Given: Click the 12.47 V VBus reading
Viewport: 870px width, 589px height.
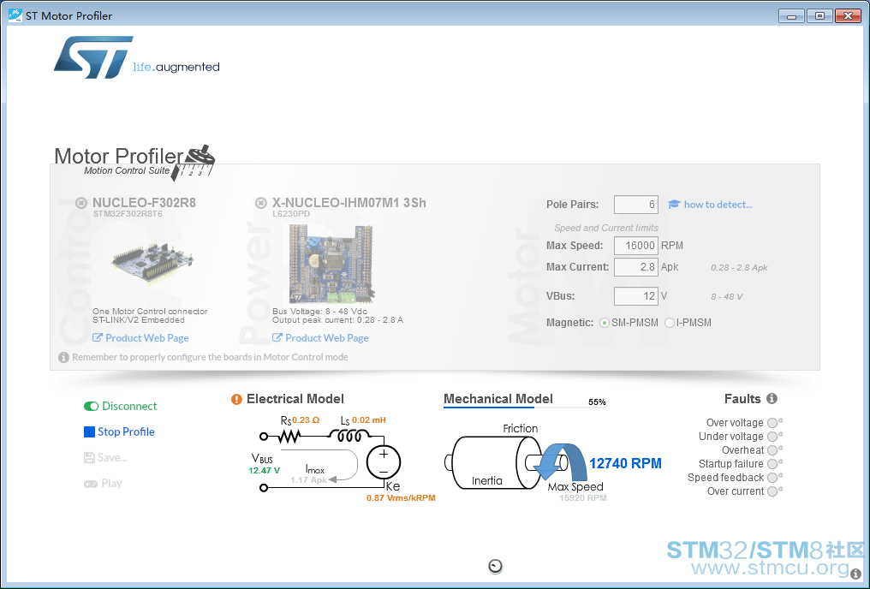Looking at the screenshot, I should 264,470.
